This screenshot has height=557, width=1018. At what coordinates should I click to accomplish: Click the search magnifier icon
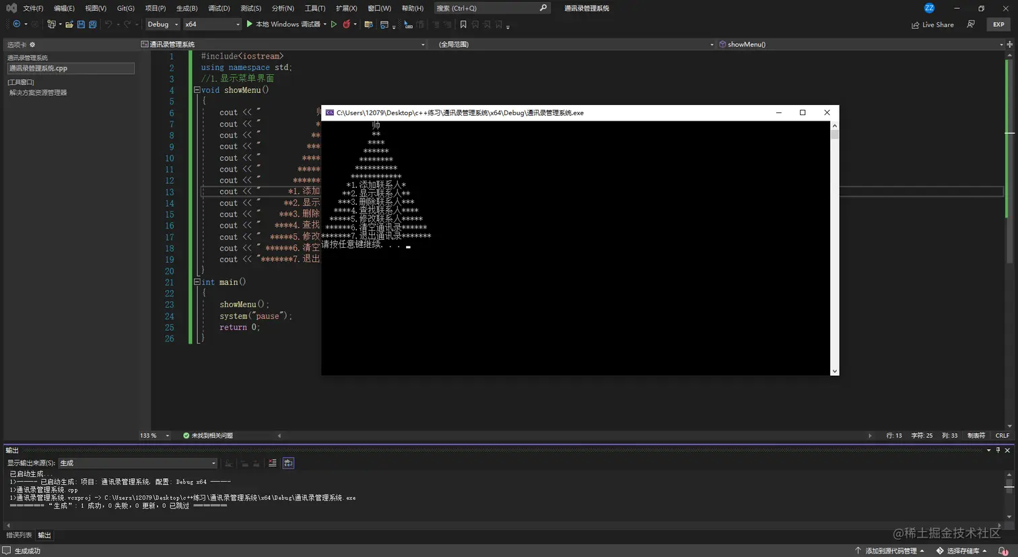543,8
